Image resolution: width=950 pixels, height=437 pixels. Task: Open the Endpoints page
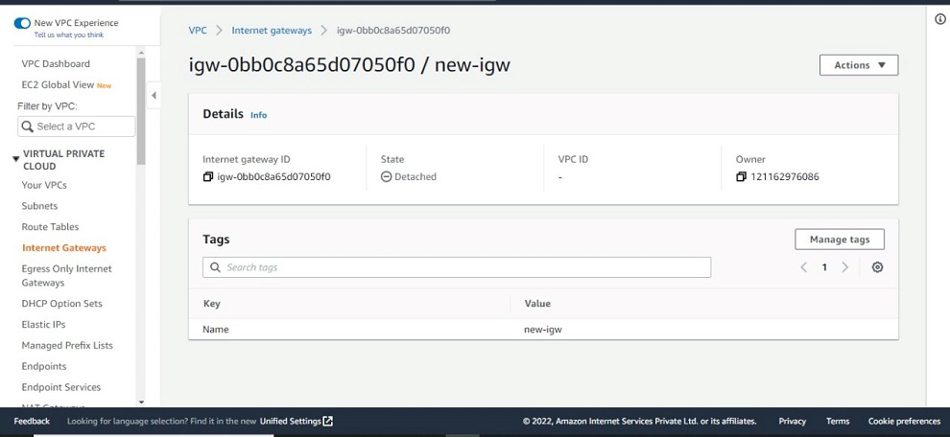(x=44, y=366)
